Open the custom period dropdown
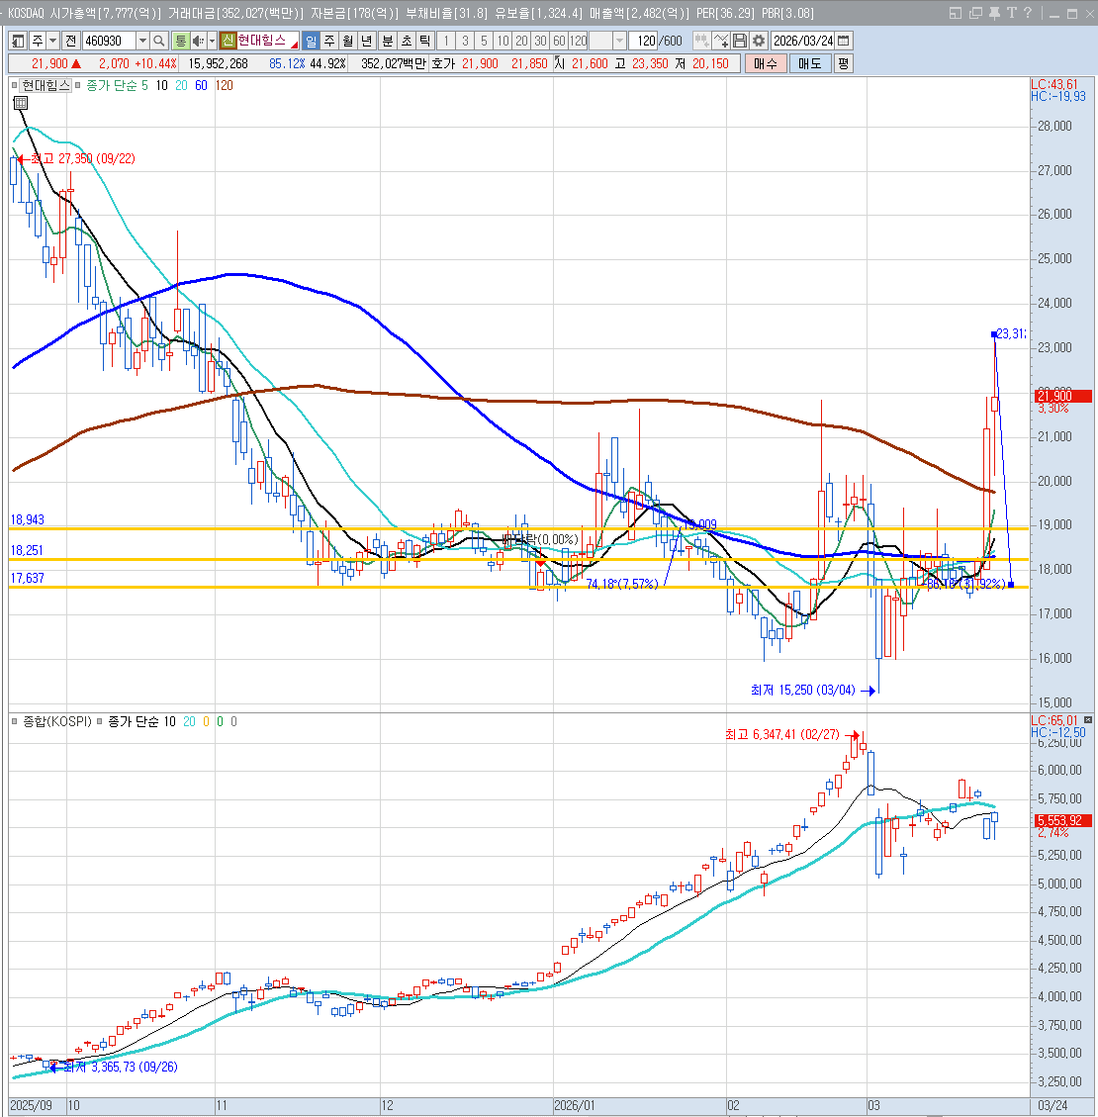This screenshot has width=1098, height=1117. click(x=619, y=41)
